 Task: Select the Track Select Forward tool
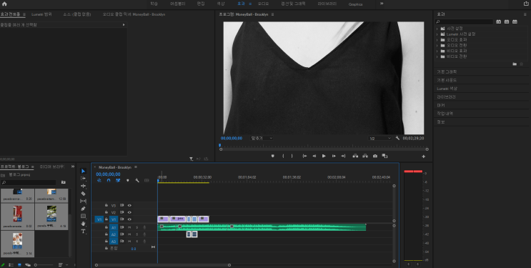(x=84, y=179)
